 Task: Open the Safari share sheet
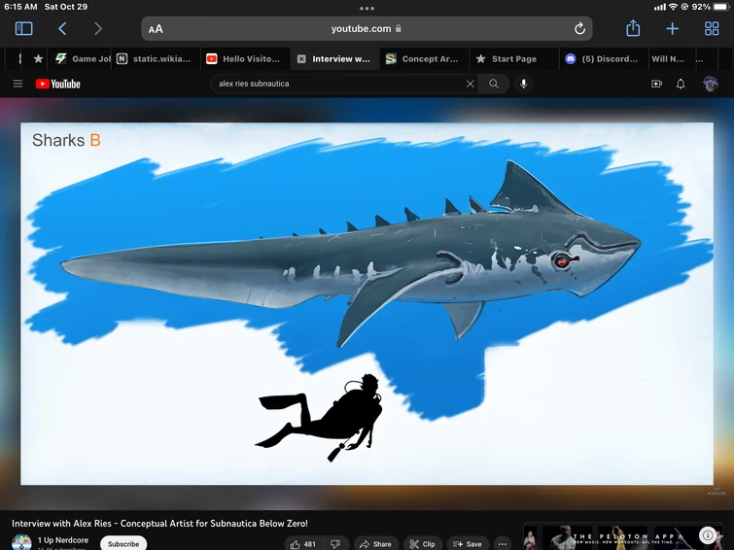coord(633,28)
